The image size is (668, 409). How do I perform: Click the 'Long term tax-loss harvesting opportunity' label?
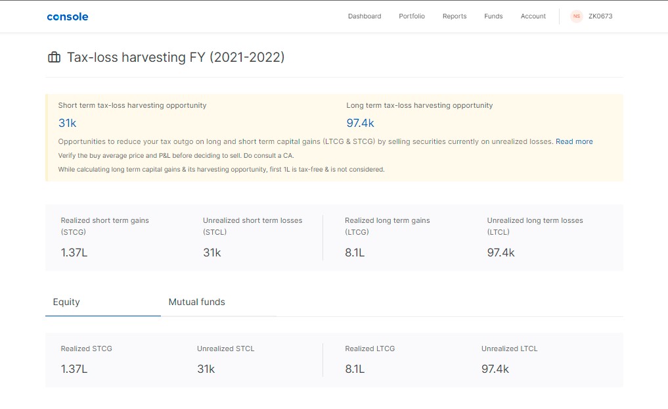point(420,105)
